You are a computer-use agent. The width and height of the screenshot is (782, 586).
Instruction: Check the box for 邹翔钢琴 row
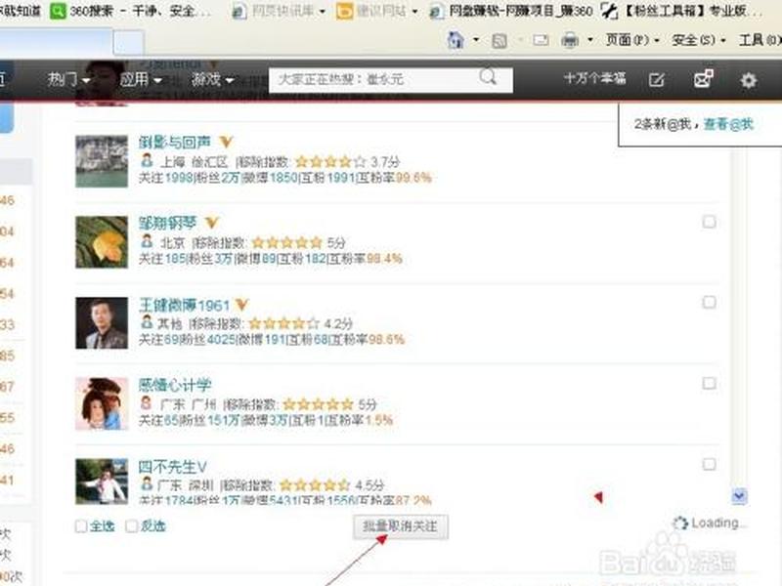pyautogui.click(x=709, y=222)
